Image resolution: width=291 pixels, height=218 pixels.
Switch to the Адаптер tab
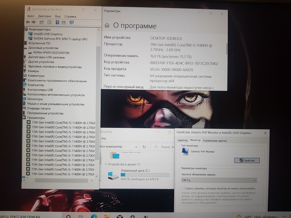(183, 140)
